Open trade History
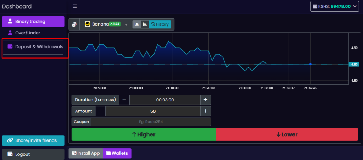 point(160,24)
